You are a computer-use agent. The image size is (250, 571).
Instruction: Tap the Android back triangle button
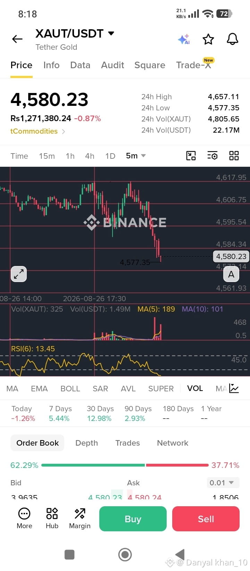click(180, 554)
